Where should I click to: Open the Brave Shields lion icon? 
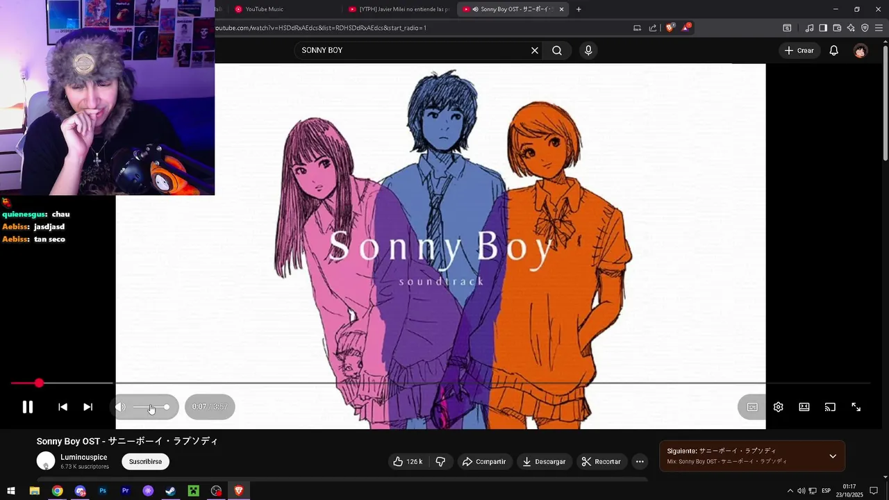click(670, 28)
